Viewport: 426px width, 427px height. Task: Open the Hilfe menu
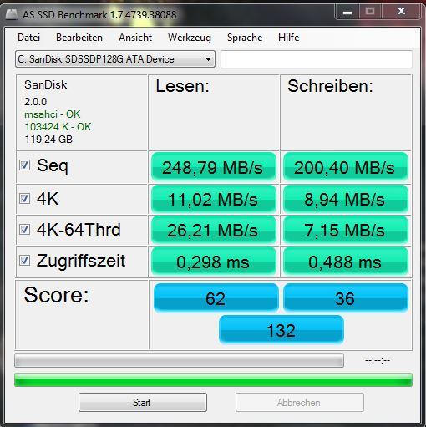(x=289, y=38)
